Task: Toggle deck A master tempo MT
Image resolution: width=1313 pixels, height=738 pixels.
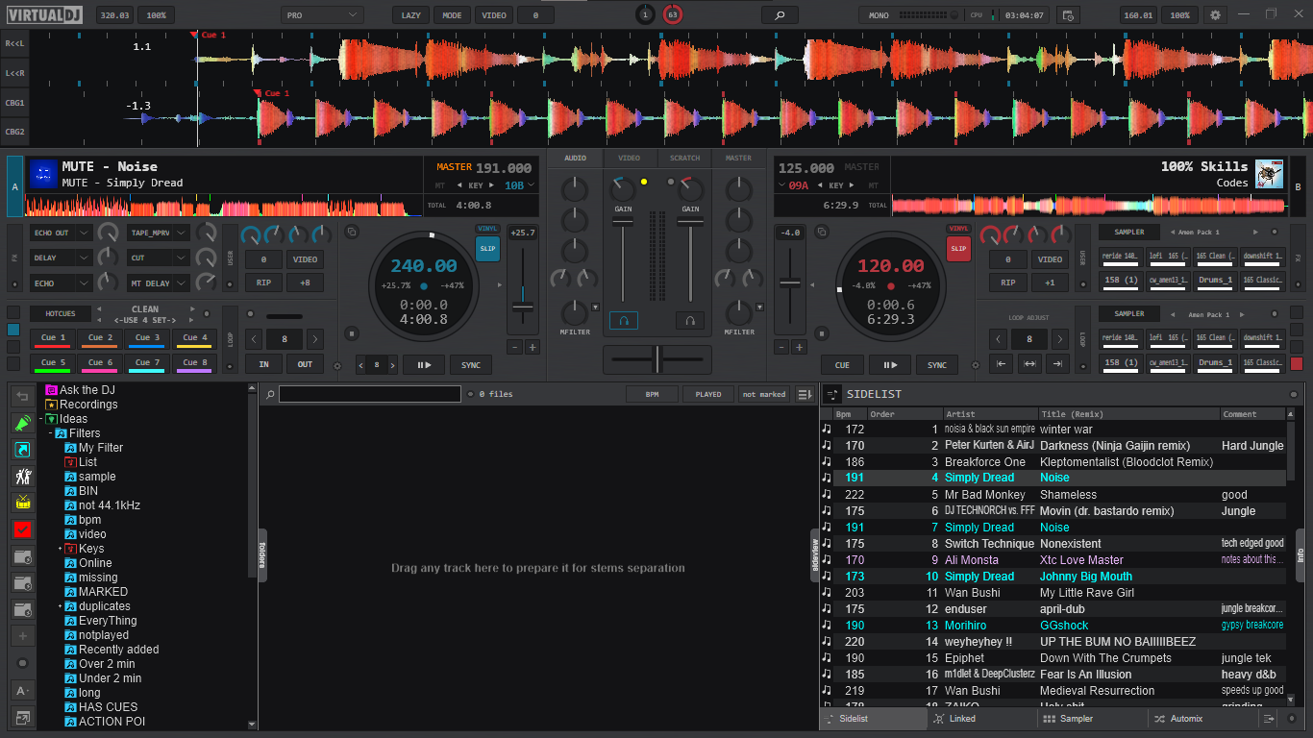Action: [440, 185]
